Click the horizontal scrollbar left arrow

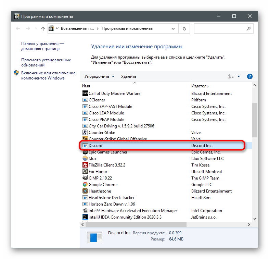tap(83, 224)
